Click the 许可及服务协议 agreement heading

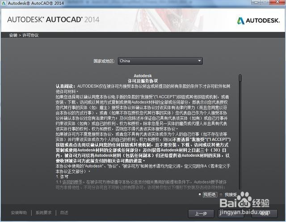tap(143, 81)
